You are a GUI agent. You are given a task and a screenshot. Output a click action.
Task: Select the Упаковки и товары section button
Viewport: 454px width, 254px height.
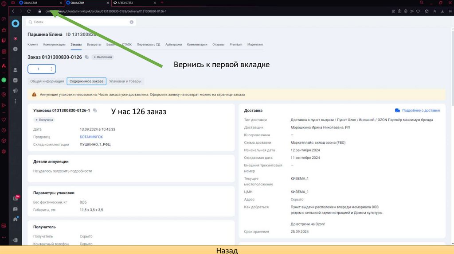[x=125, y=81]
